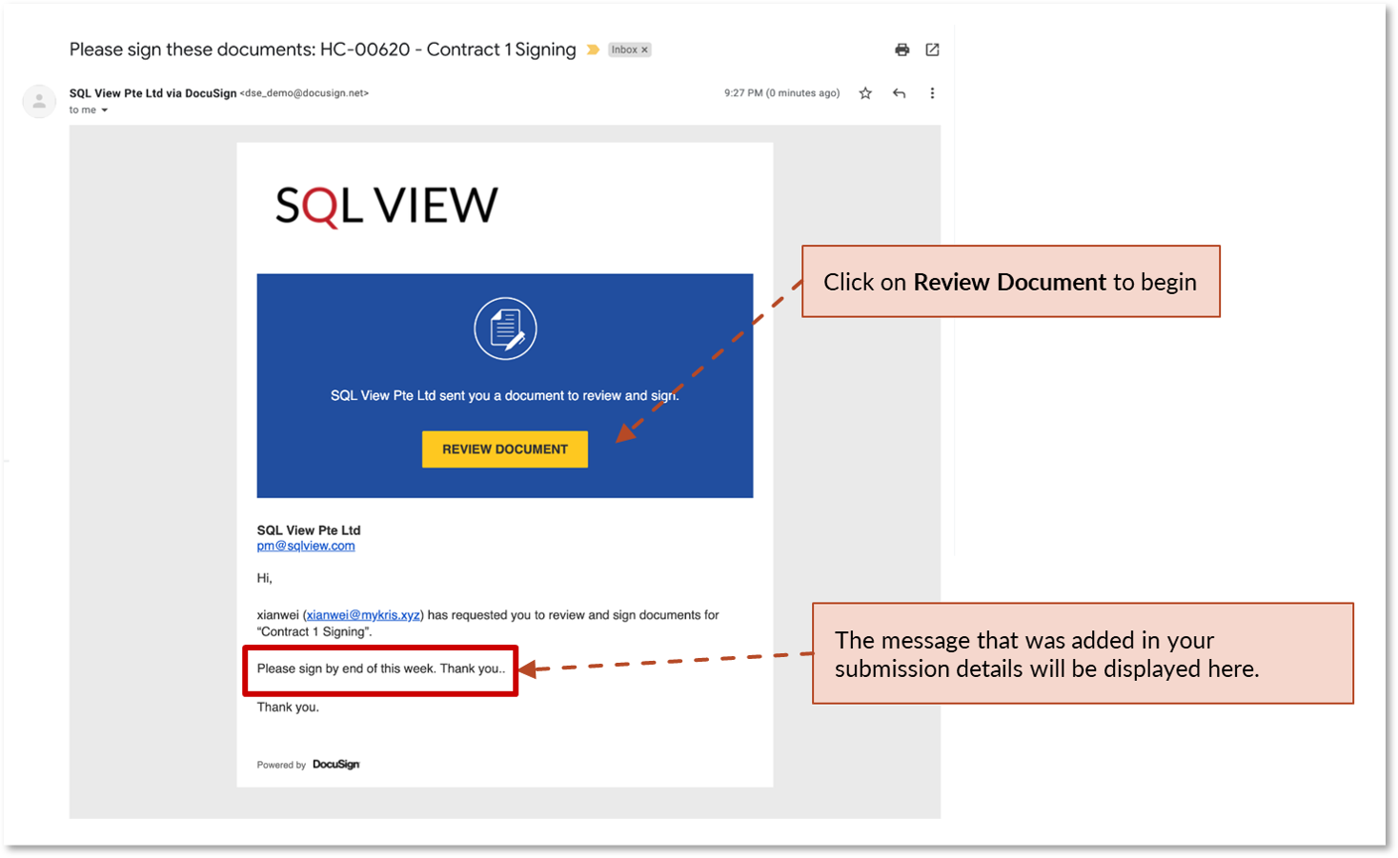
Task: Click the '9:27 PM (0 minutes ago)' timestamp
Action: point(781,93)
